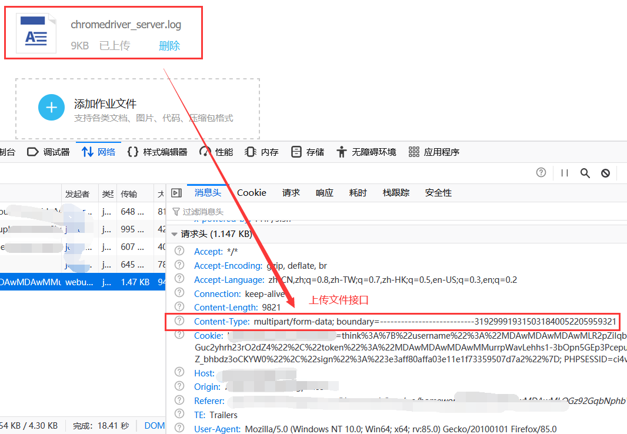Collapse the 请求头 request headers section
627x434 pixels.
click(x=175, y=234)
